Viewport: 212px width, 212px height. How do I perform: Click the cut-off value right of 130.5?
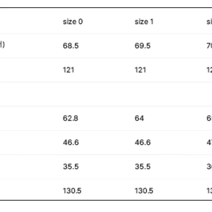[x=209, y=191]
